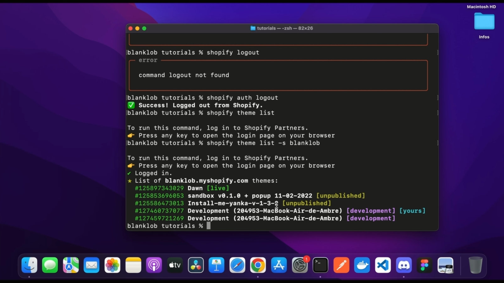This screenshot has height=283, width=504.
Task: Click 'command logout not found' error text
Action: pyautogui.click(x=184, y=75)
